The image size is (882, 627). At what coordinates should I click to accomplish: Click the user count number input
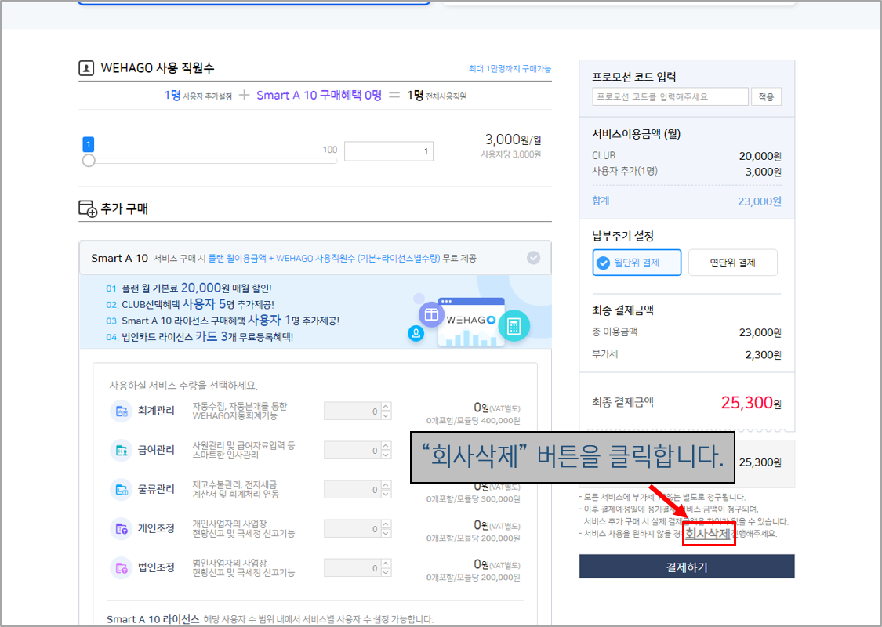click(389, 151)
